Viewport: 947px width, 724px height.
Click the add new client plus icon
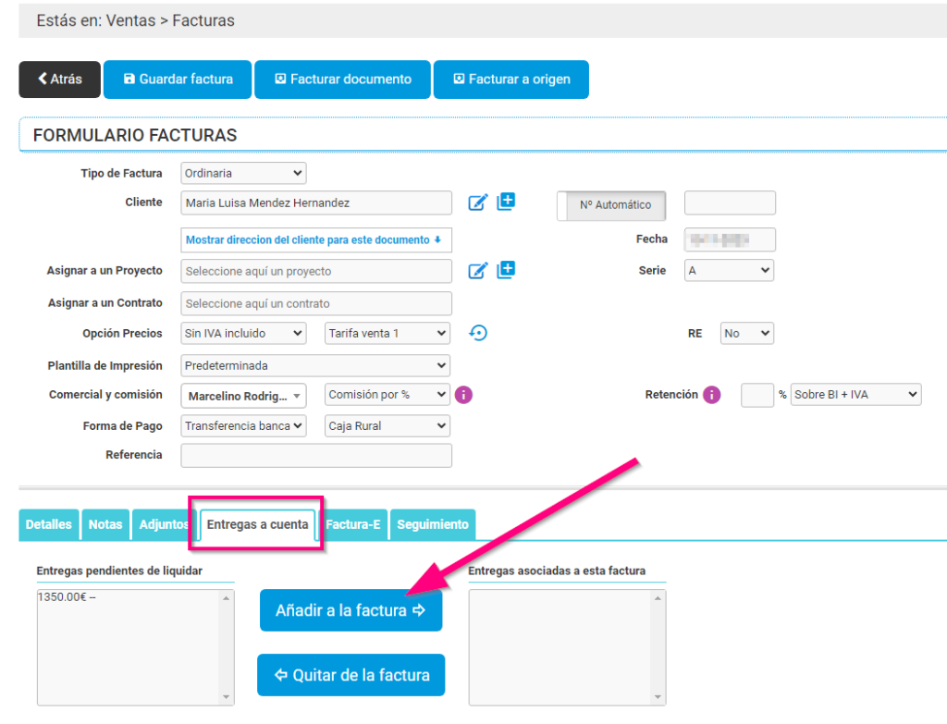tap(506, 202)
